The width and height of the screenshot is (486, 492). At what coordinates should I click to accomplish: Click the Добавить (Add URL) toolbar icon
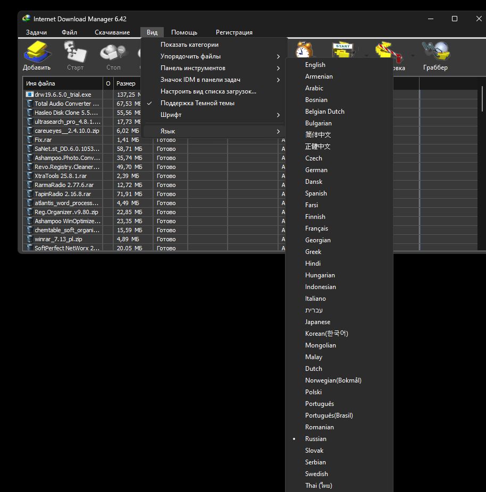(x=37, y=52)
